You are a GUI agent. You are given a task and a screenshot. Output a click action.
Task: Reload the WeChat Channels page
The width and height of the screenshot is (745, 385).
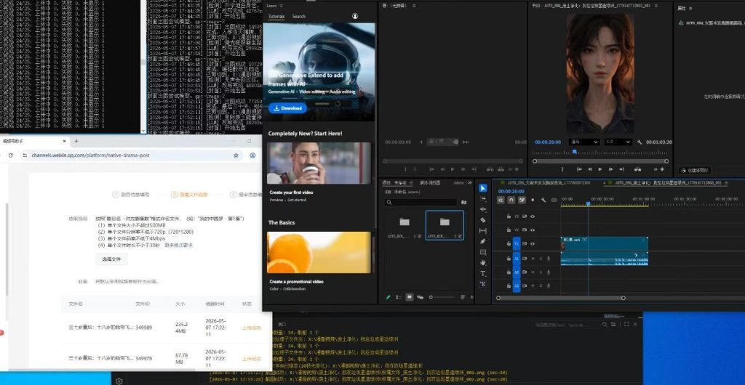[10, 155]
